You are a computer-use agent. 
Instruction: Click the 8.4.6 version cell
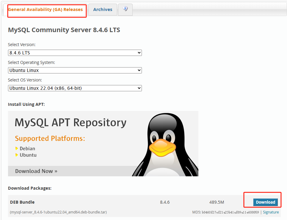coord(165,202)
